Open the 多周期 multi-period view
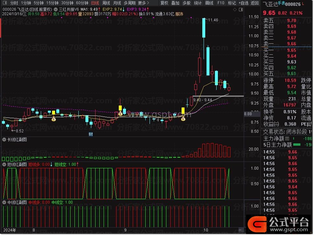The width and height of the screenshot is (314, 235). coord(130,3)
